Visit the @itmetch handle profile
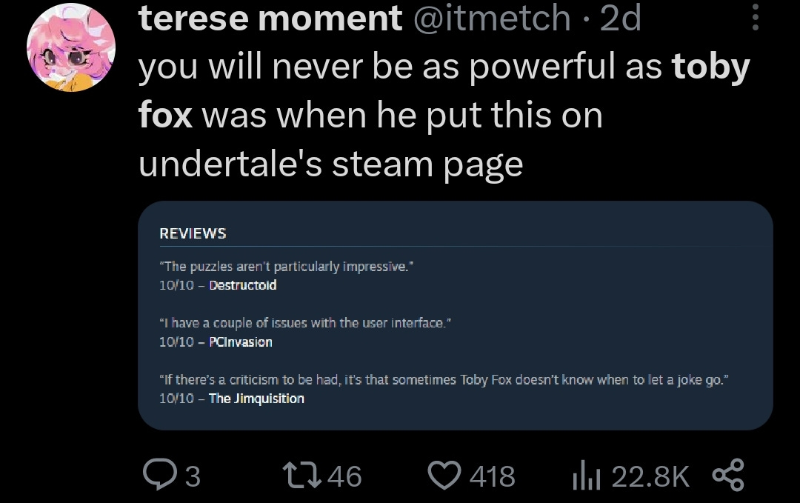This screenshot has height=503, width=800. click(491, 18)
